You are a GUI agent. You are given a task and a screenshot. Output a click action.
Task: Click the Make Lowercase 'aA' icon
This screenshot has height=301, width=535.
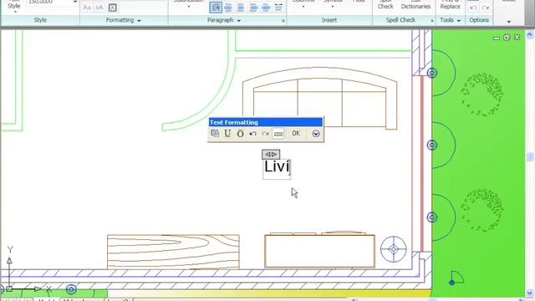pyautogui.click(x=99, y=8)
